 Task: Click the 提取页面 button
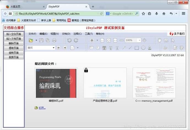point(14,48)
